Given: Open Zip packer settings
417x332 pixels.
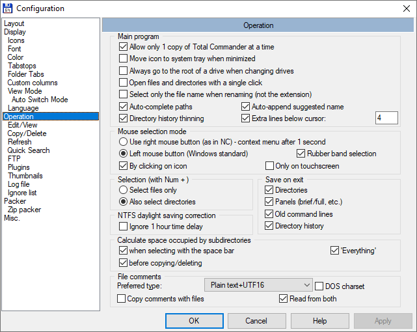Looking at the screenshot, I should pos(24,210).
